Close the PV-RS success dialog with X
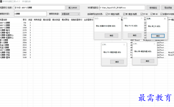 (x=141, y=18)
